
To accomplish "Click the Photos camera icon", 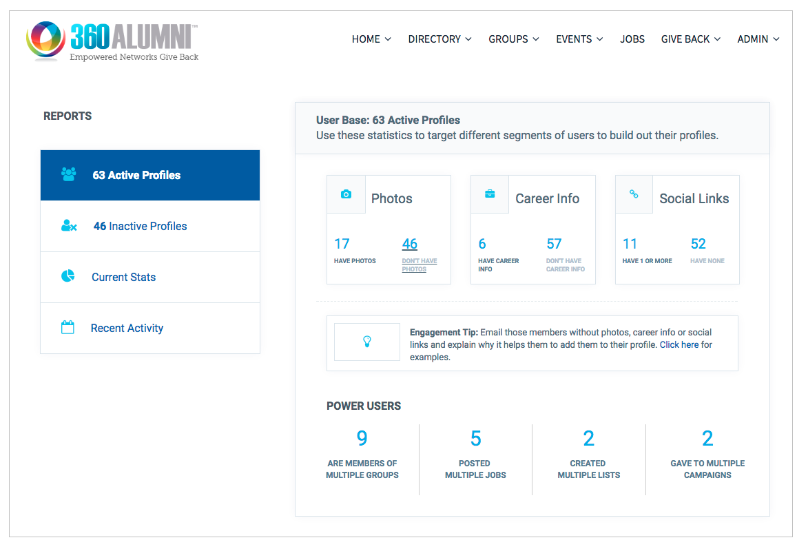I will tap(346, 194).
